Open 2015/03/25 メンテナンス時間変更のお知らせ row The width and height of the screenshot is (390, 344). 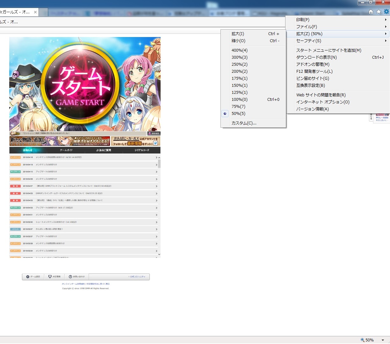(83, 243)
